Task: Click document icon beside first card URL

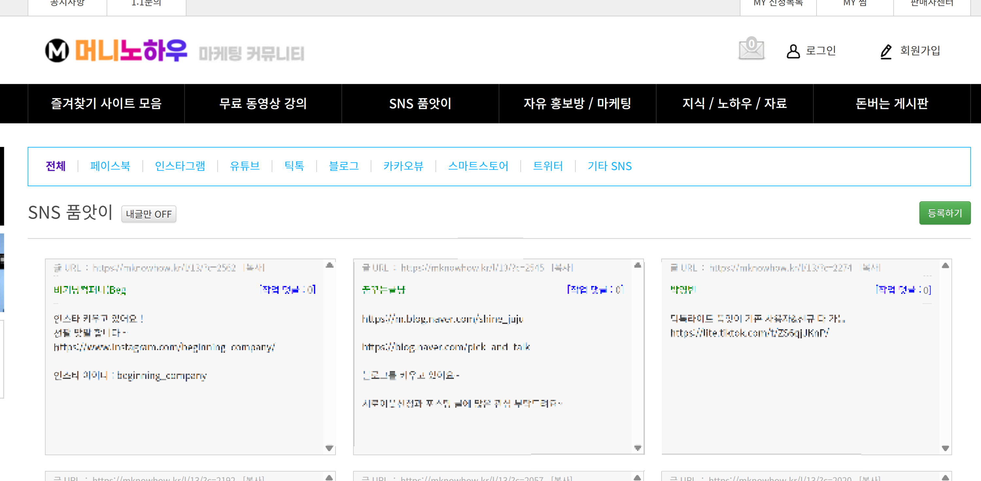Action: 58,268
